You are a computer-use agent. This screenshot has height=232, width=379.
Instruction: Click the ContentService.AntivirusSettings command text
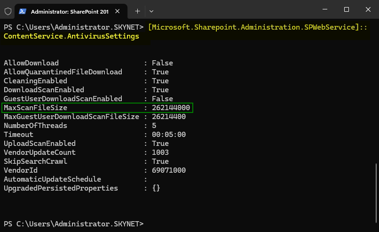tap(71, 36)
